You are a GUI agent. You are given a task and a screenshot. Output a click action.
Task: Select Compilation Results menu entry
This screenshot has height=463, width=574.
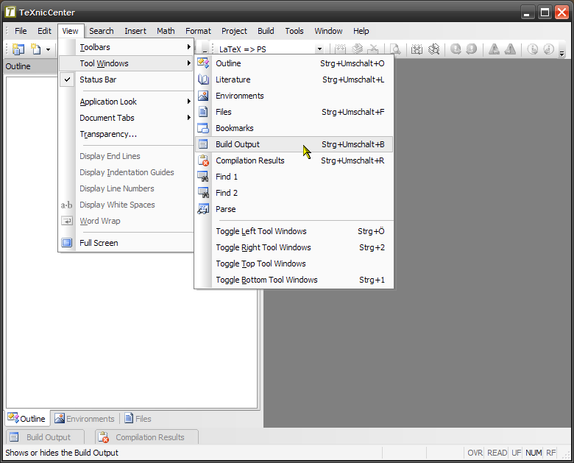[x=294, y=160]
